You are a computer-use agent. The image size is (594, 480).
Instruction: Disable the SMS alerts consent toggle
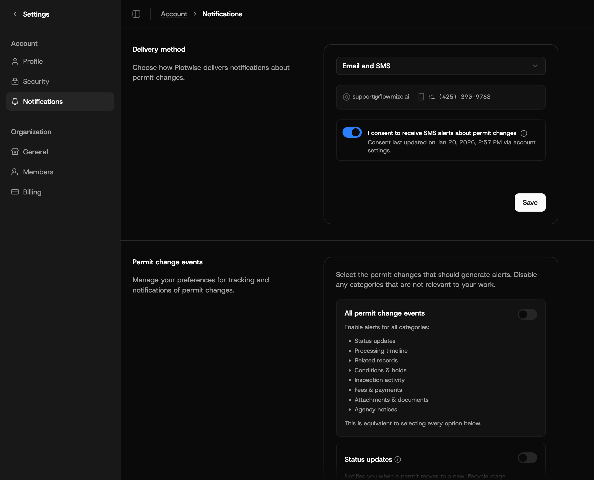point(352,132)
